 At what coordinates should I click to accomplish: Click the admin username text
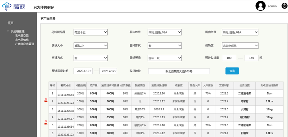pos(272,6)
